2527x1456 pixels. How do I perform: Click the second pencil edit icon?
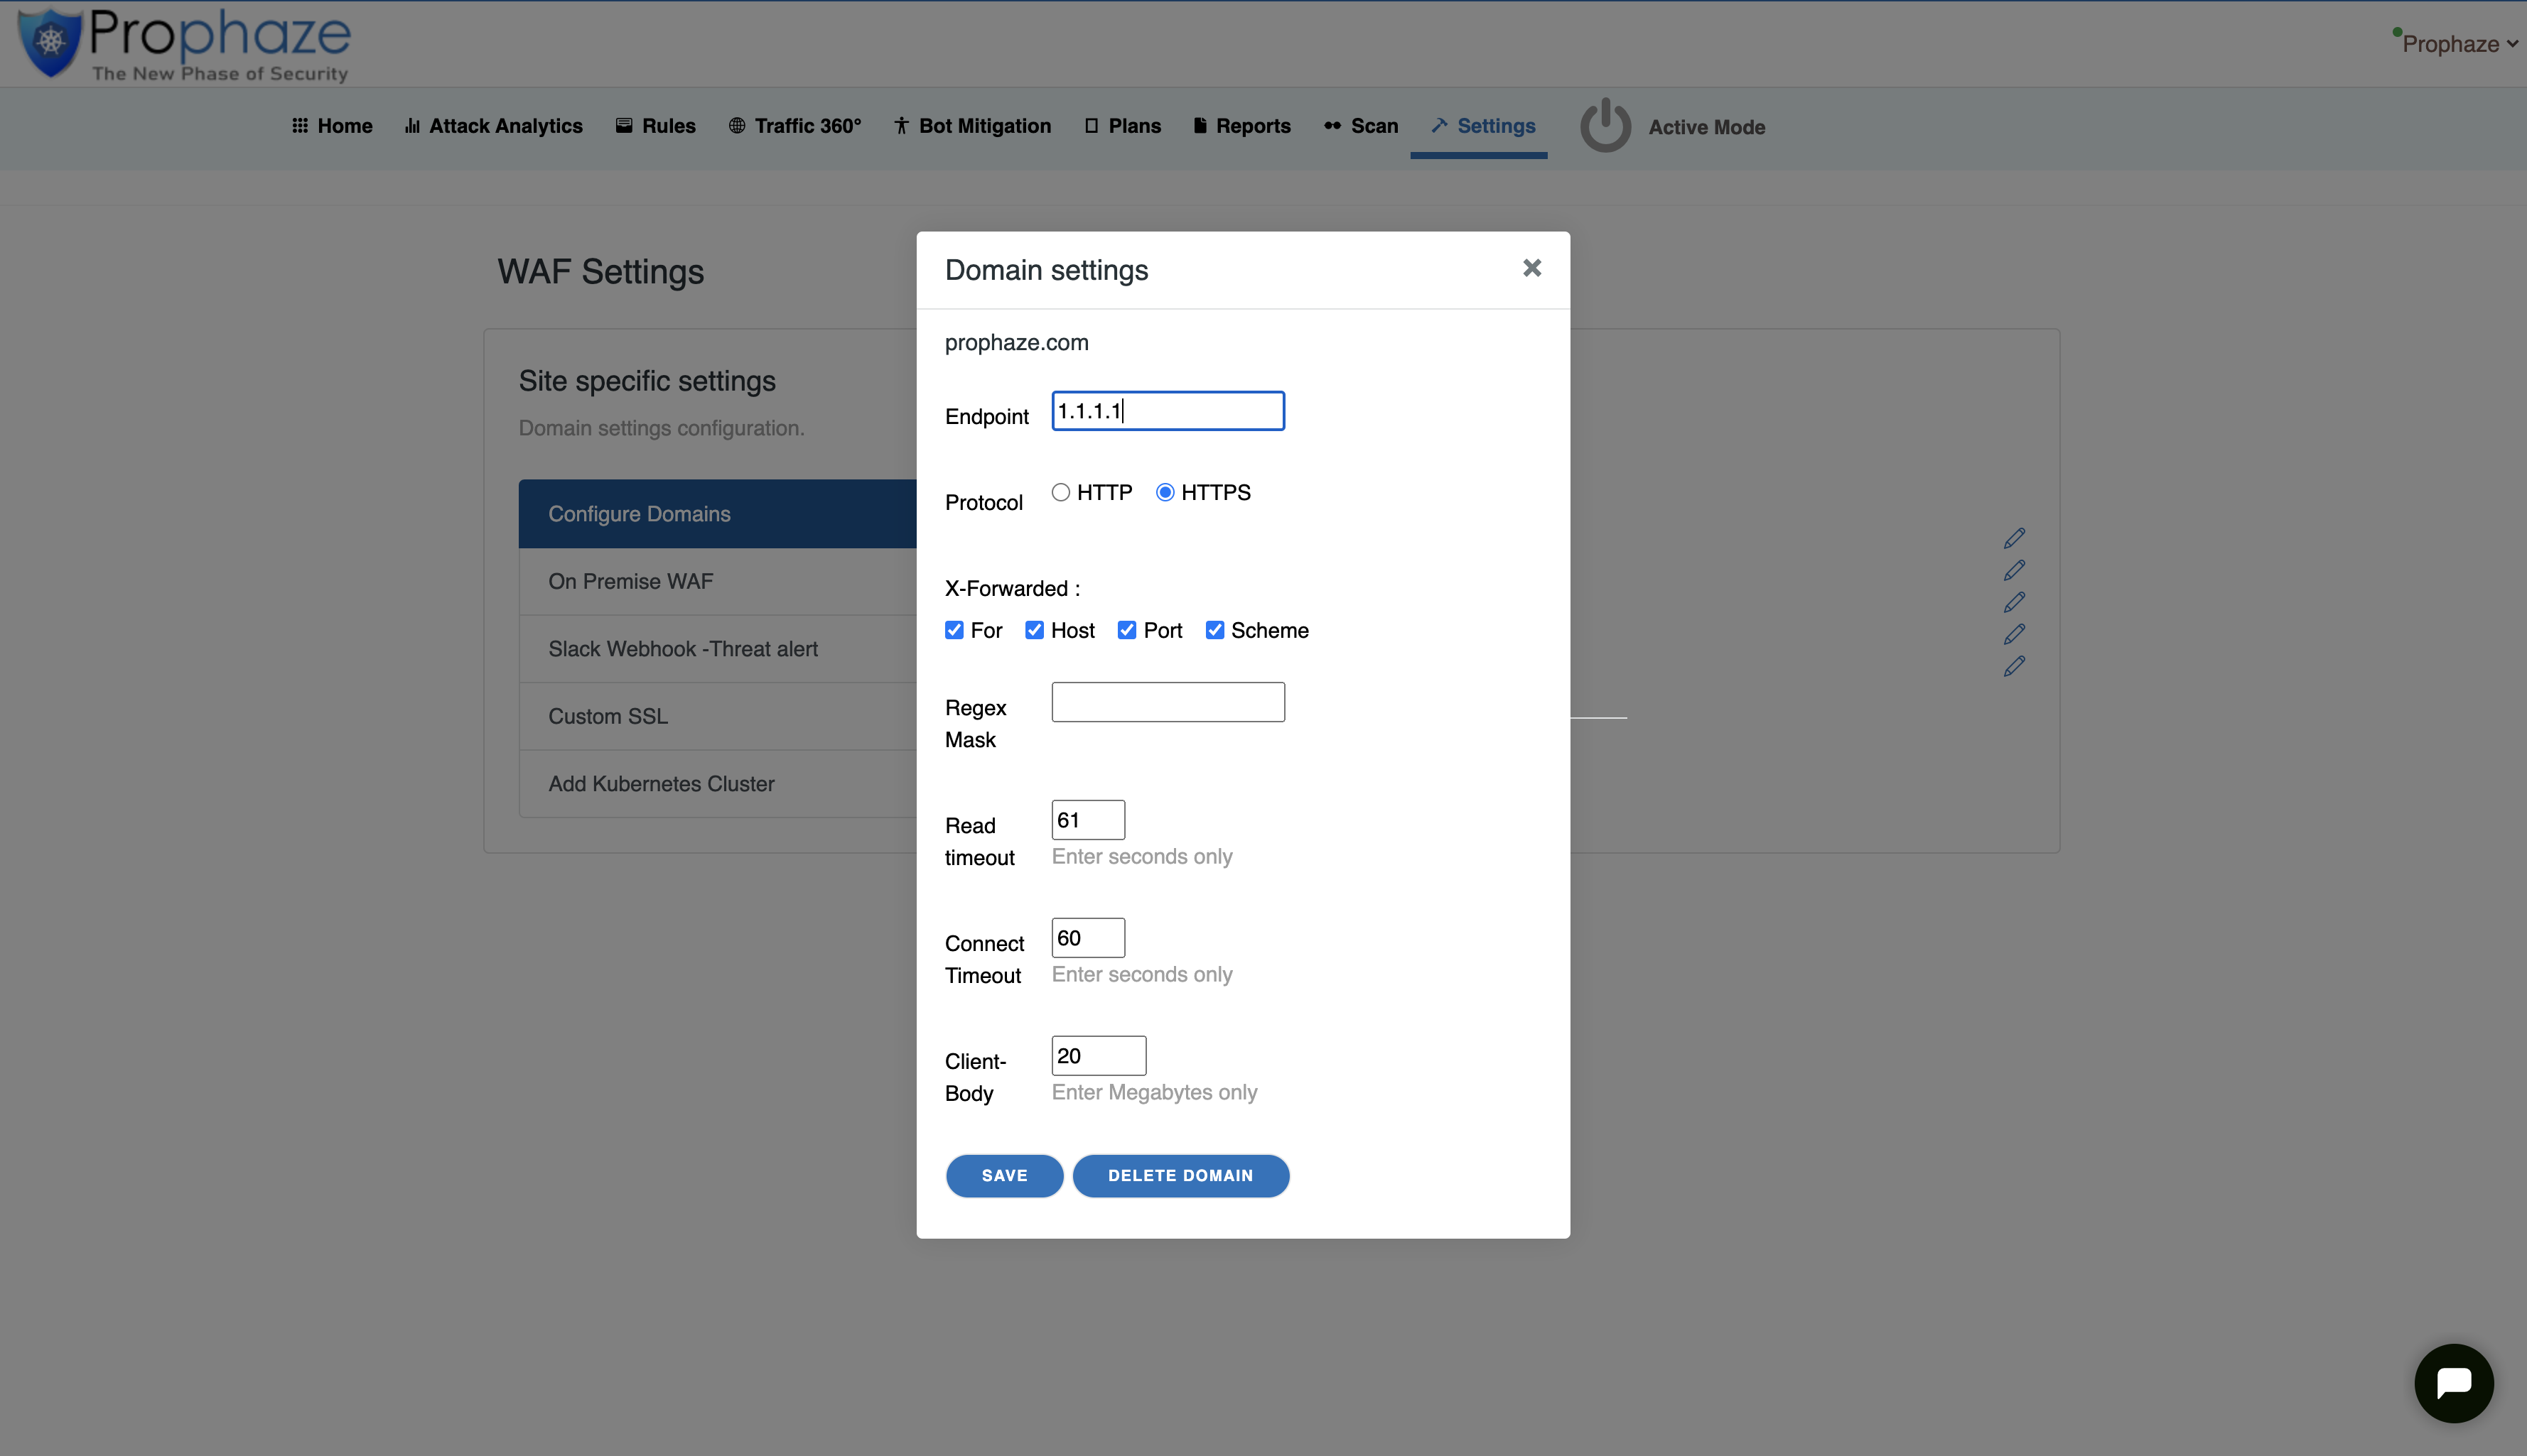[x=2014, y=570]
